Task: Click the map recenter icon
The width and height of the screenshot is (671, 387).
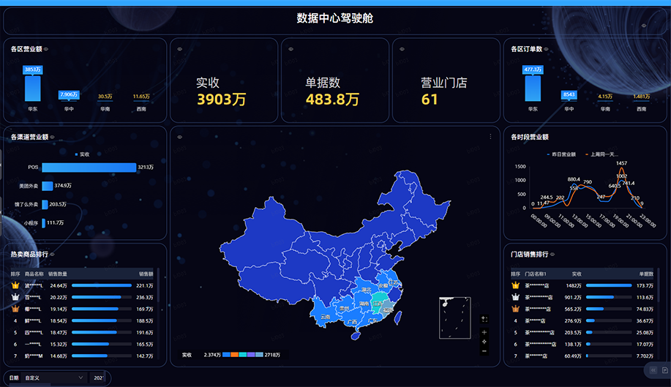Action: pyautogui.click(x=484, y=342)
